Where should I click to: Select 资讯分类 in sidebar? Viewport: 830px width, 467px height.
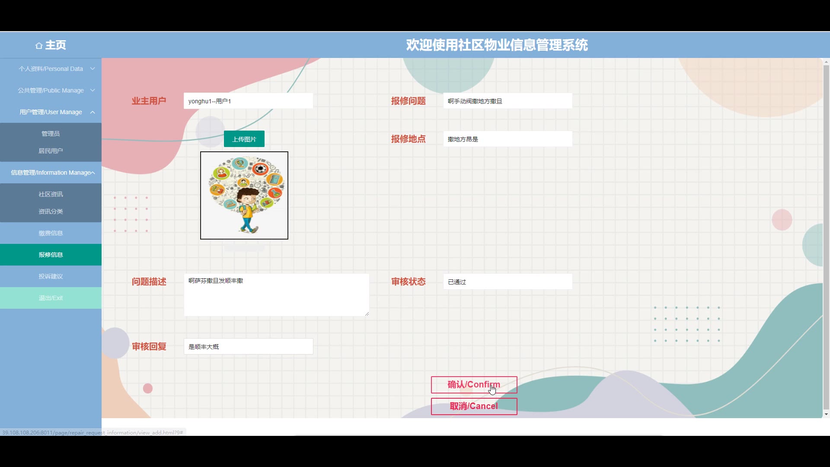pos(51,211)
